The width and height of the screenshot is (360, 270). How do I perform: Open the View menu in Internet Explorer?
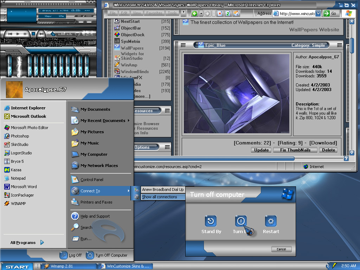(137, 13)
